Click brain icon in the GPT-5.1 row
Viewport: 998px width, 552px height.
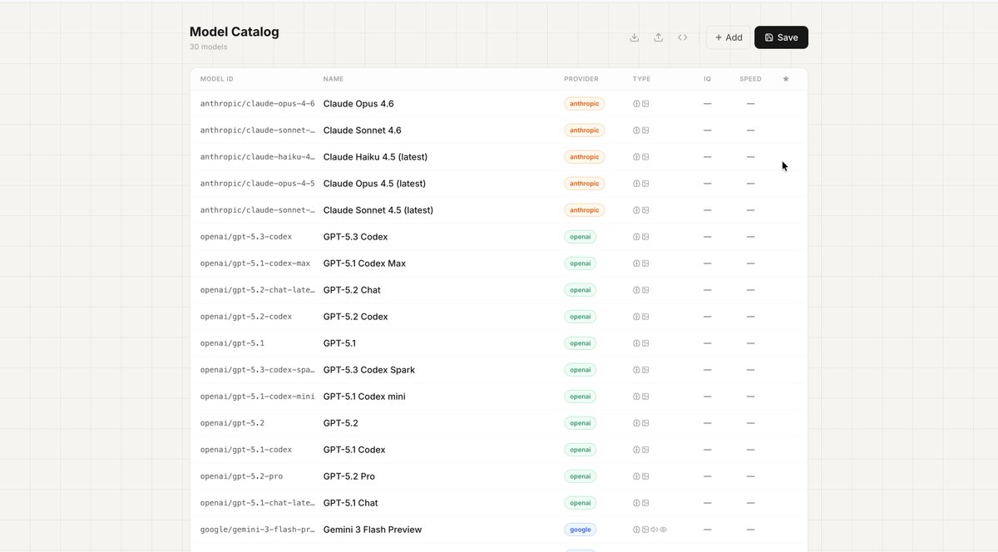[x=637, y=343]
